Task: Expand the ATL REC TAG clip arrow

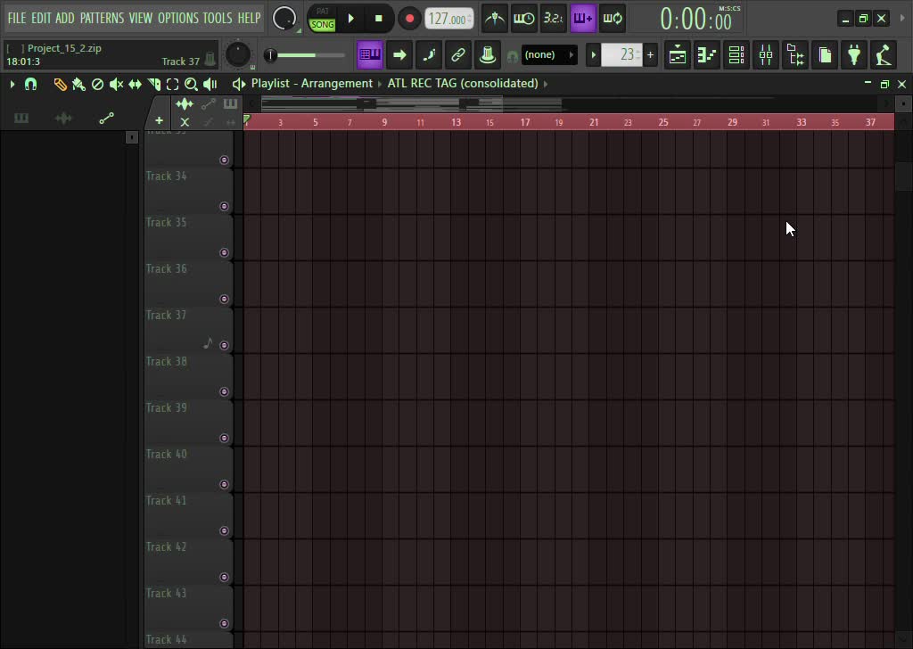Action: click(x=546, y=84)
